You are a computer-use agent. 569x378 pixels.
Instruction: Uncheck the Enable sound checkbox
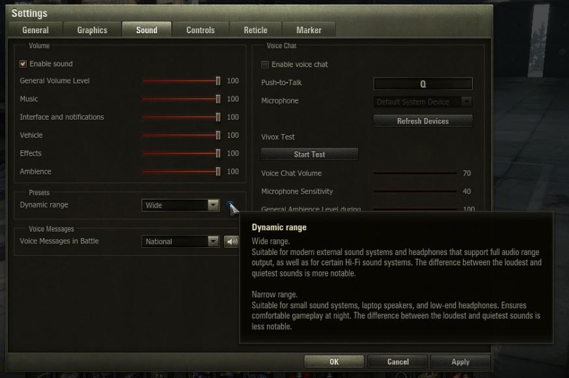[23, 64]
